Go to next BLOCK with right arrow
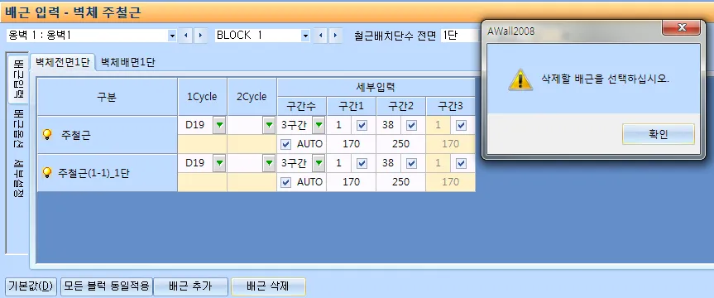The width and height of the screenshot is (714, 298). tap(336, 36)
